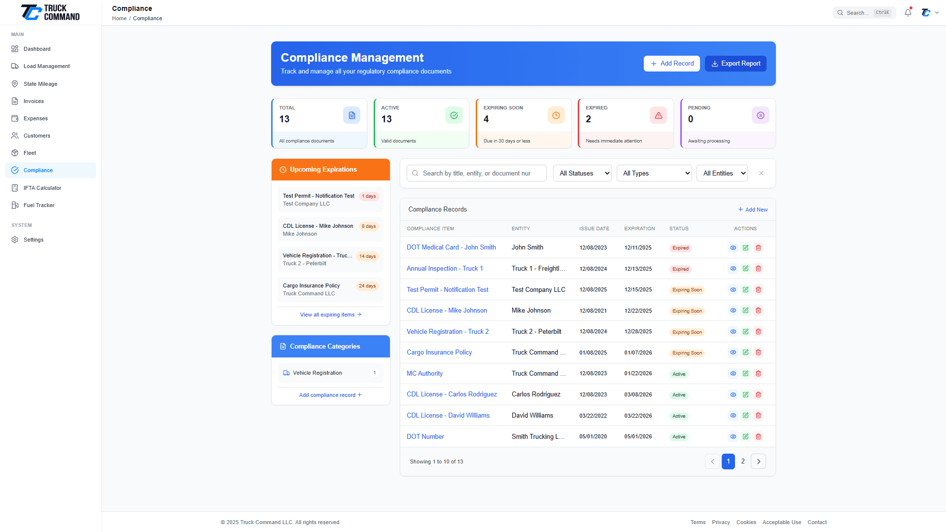Image resolution: width=946 pixels, height=532 pixels.
Task: Show details for Cargo Insurance Policy row
Action: pyautogui.click(x=733, y=352)
